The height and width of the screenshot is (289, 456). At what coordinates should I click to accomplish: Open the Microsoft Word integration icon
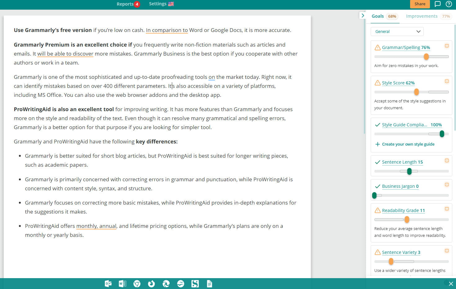123,284
